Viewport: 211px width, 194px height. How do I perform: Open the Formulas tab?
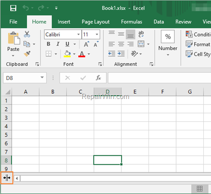[x=131, y=22]
